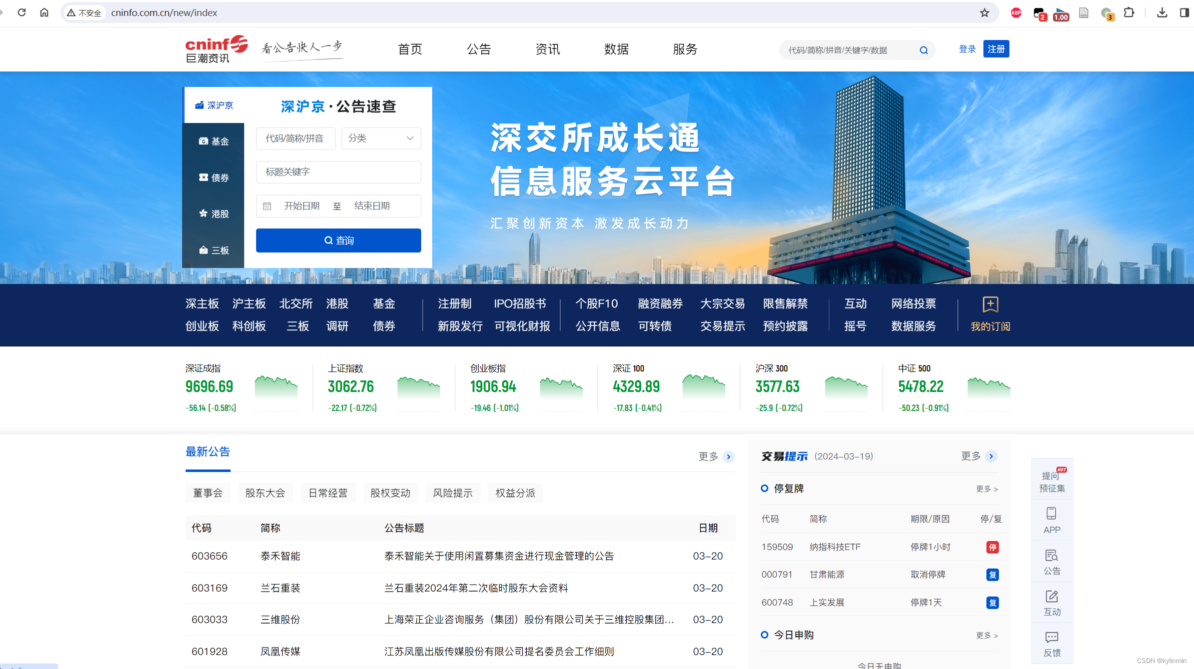Switch to the 权益分派 filter tab
This screenshot has height=669, width=1194.
[515, 493]
